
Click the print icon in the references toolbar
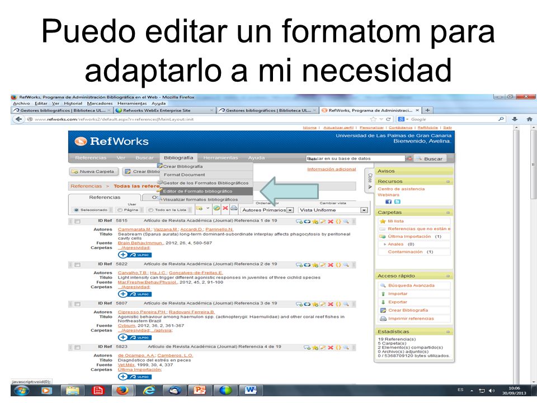click(x=234, y=208)
